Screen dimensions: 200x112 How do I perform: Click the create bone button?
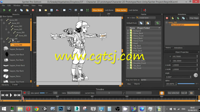(146, 18)
